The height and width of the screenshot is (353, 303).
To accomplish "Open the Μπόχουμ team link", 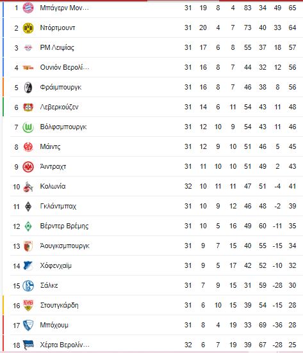I will pos(54,325).
